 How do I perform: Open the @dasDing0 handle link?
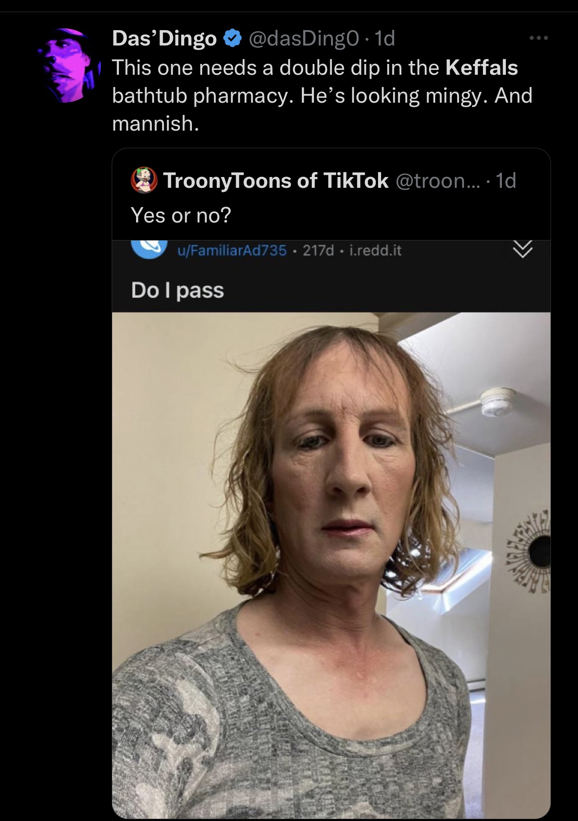(x=304, y=38)
